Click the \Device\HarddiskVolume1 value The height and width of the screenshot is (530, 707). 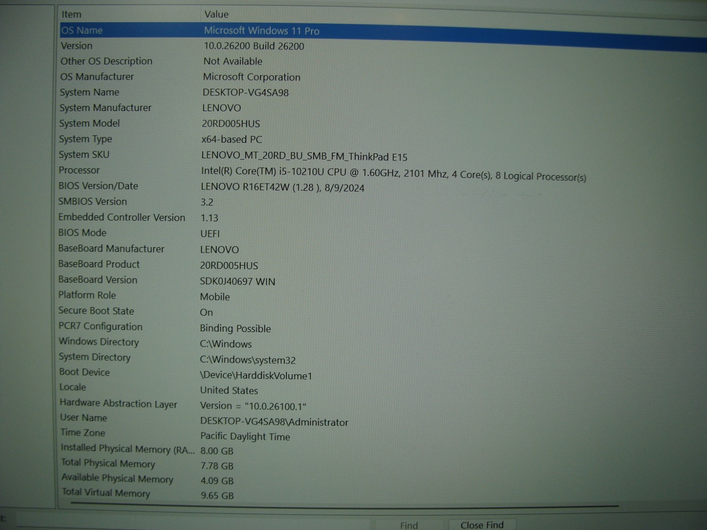(256, 375)
